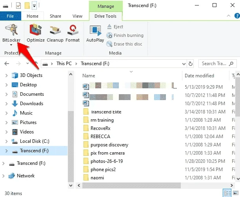Select the RecoveRx folder icon
The image size is (240, 197).
click(x=86, y=128)
